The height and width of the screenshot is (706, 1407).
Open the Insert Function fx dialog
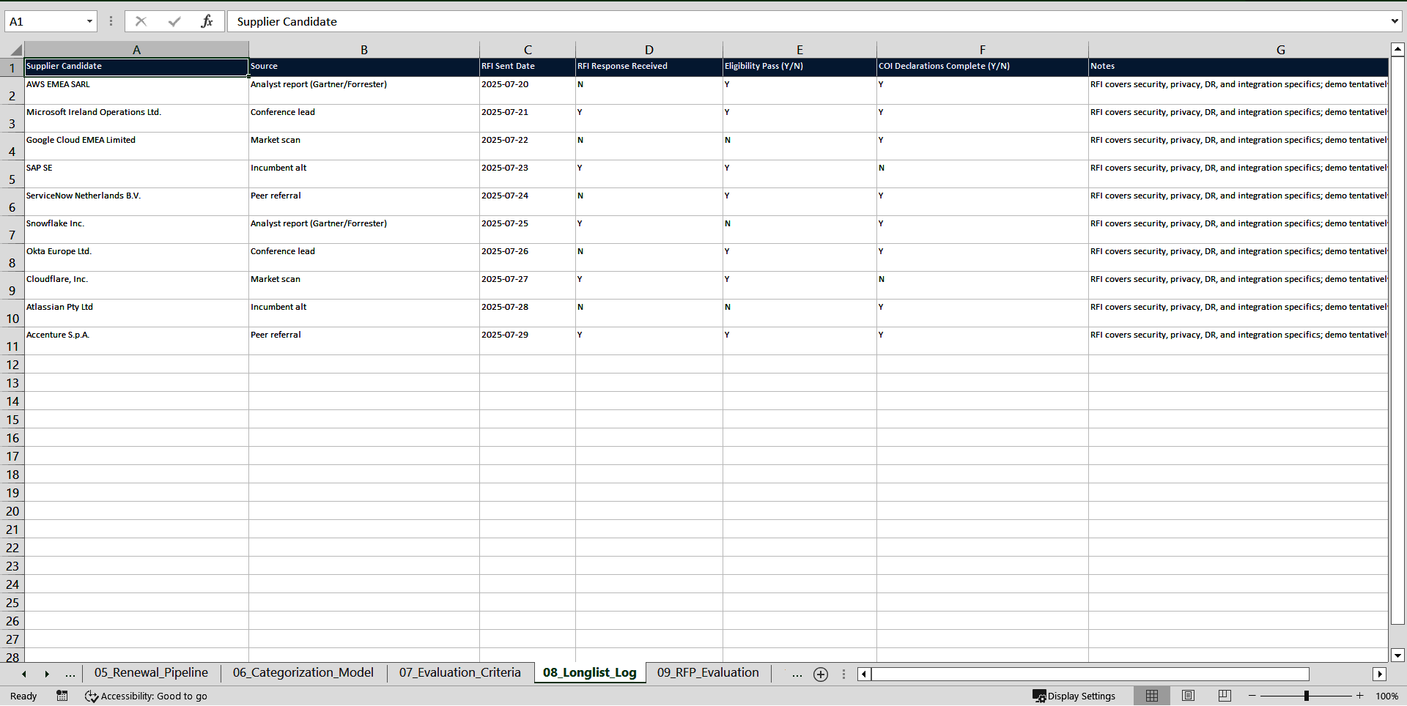point(207,21)
